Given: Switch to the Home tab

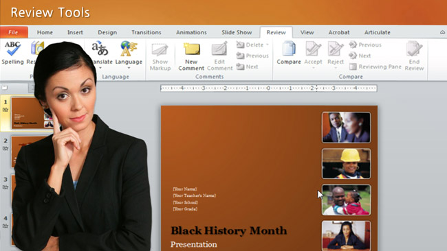Looking at the screenshot, I should point(45,32).
